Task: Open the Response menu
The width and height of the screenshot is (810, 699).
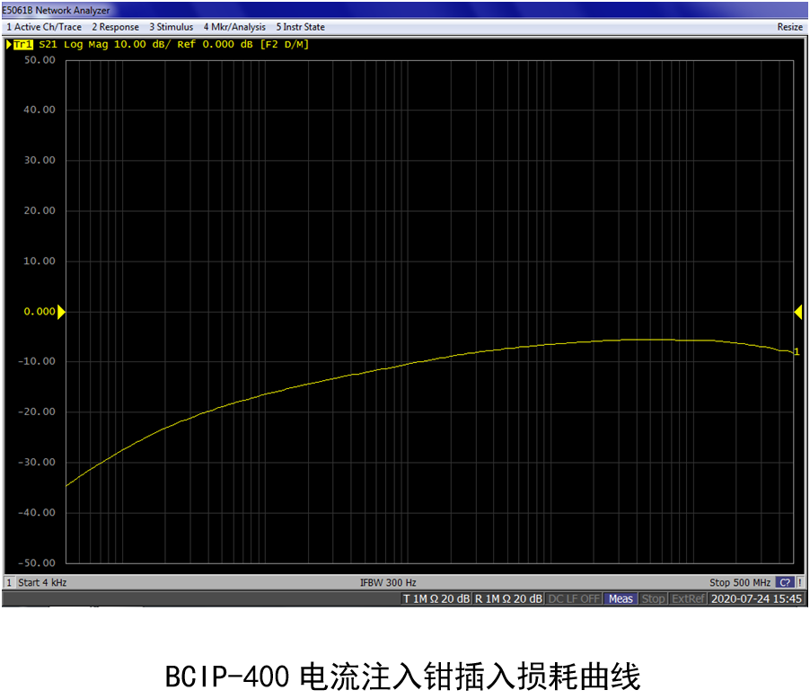Action: pyautogui.click(x=115, y=27)
